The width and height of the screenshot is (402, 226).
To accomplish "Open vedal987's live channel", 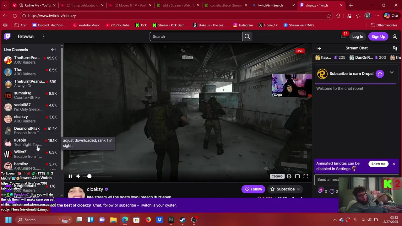I will 30,107.
